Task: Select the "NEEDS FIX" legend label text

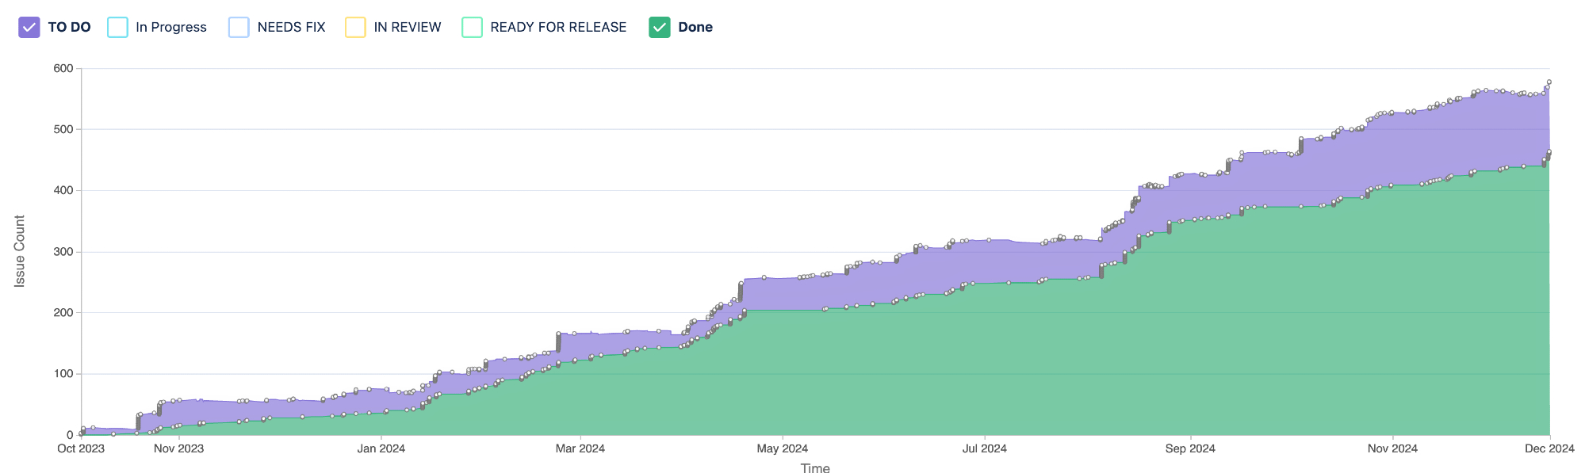Action: point(291,28)
